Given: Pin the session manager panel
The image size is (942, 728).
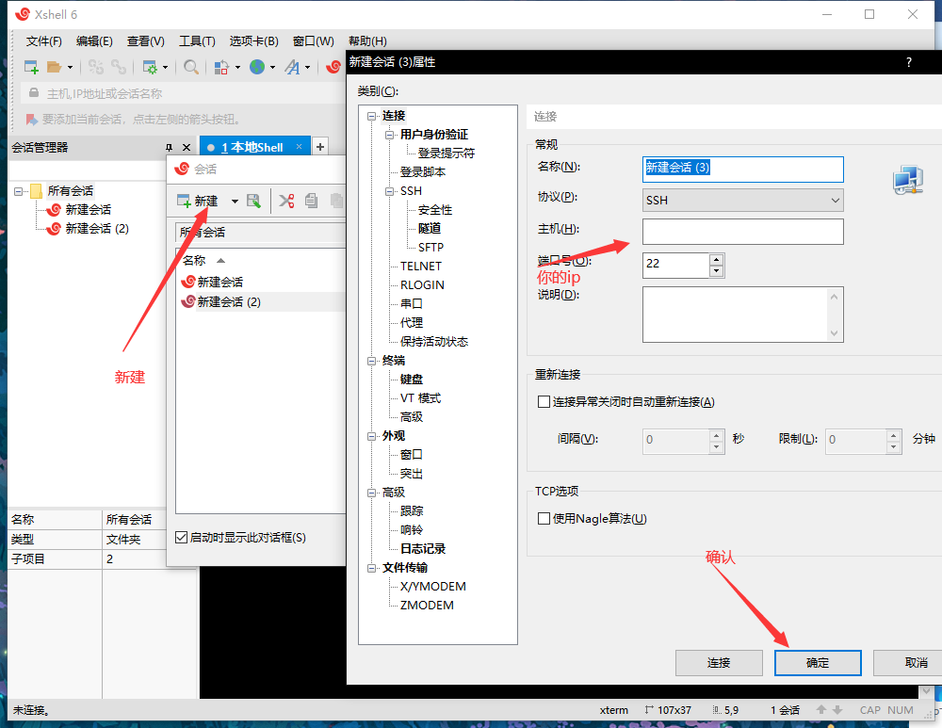Looking at the screenshot, I should (x=169, y=147).
